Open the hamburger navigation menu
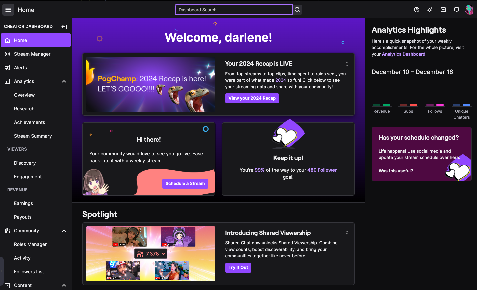Image resolution: width=477 pixels, height=290 pixels. coord(8,10)
